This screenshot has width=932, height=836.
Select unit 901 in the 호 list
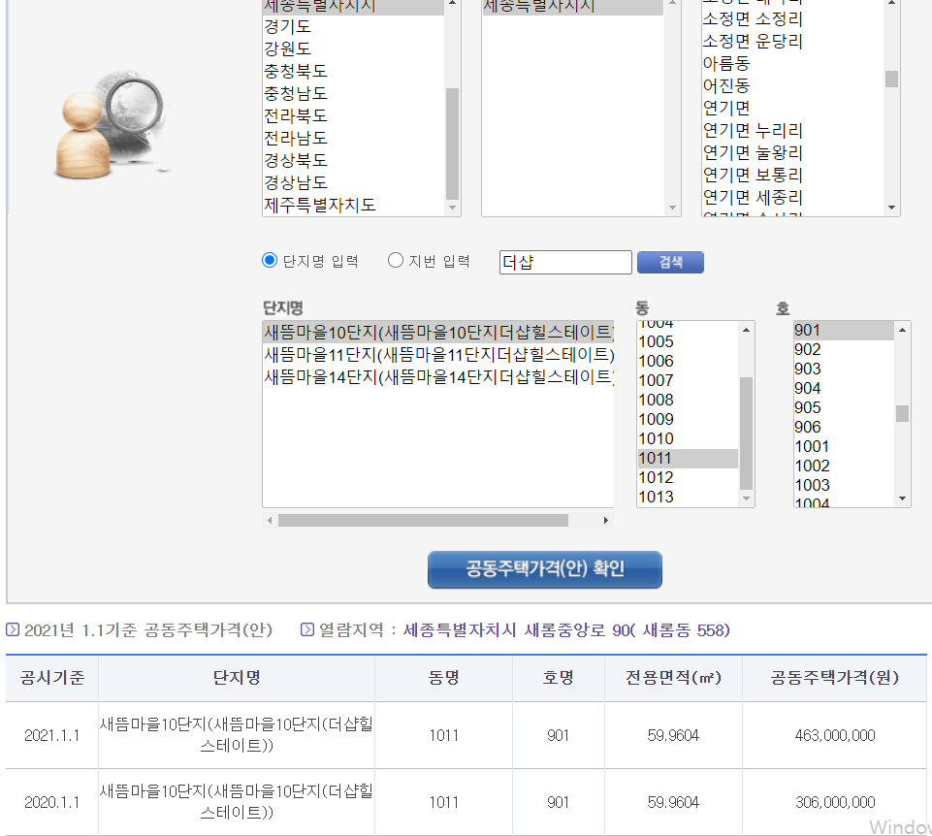[844, 330]
